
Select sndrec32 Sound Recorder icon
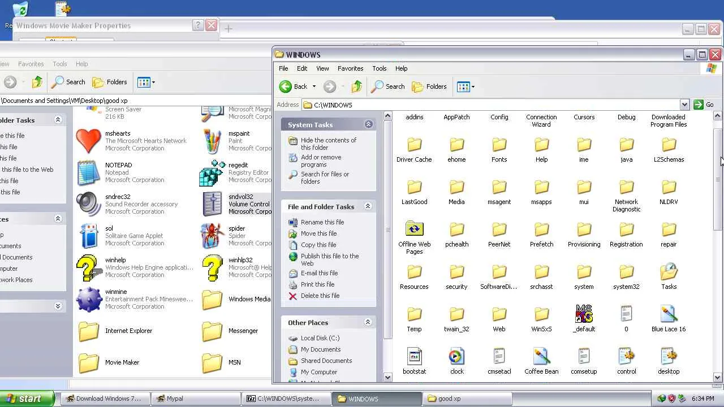(89, 205)
